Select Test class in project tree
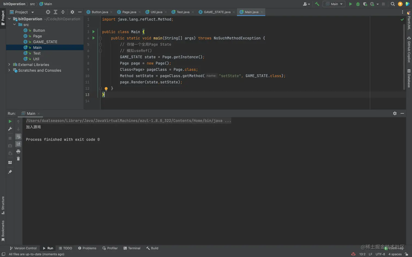412x257 pixels. (37, 53)
